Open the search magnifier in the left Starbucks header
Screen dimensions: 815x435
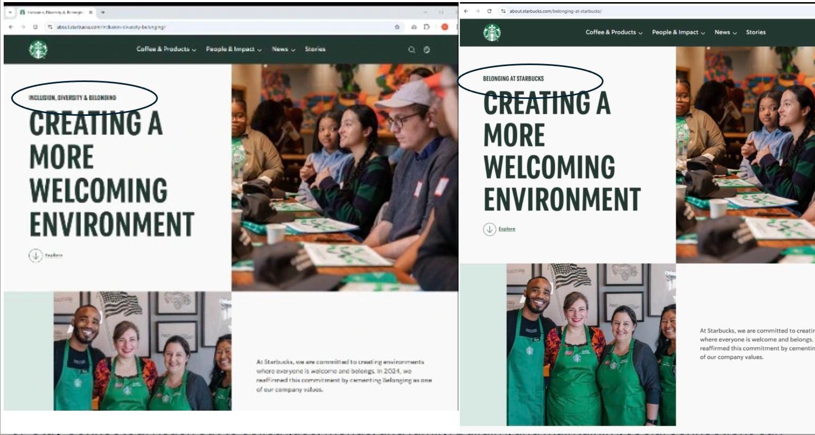point(411,50)
